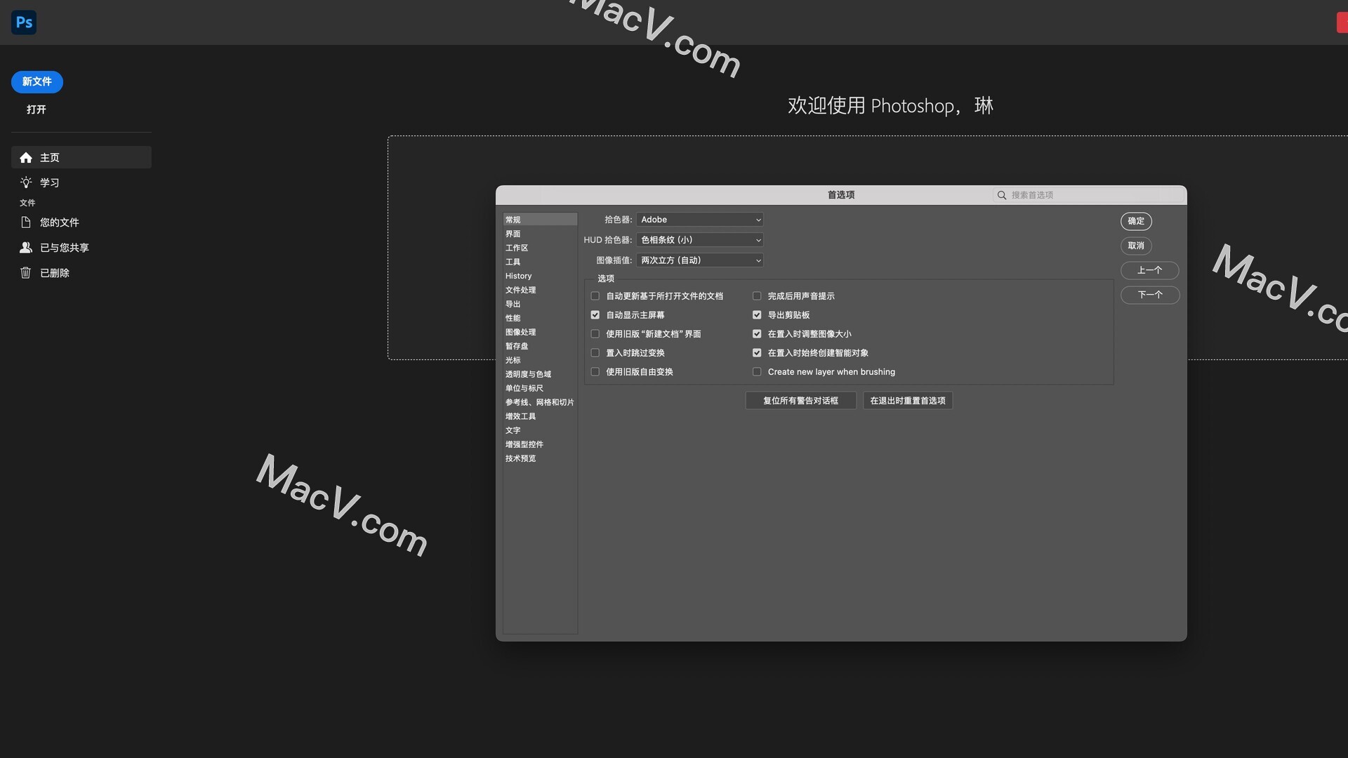Select the 已与您共享 people icon

pyautogui.click(x=26, y=247)
